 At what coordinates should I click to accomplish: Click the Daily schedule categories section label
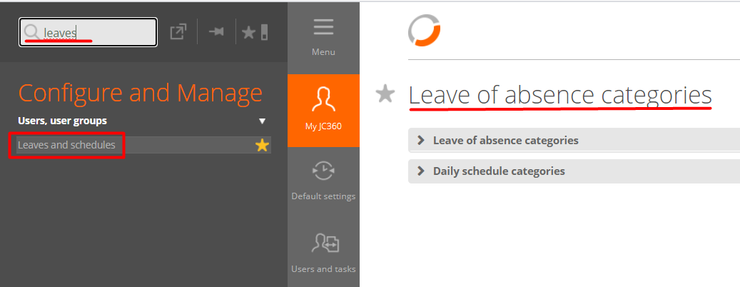point(499,171)
